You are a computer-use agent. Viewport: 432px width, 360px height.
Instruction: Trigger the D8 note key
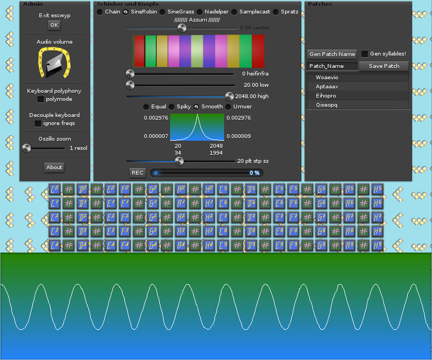pyautogui.click(x=251, y=232)
